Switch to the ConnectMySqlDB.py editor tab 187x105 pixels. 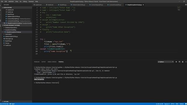[96, 5]
